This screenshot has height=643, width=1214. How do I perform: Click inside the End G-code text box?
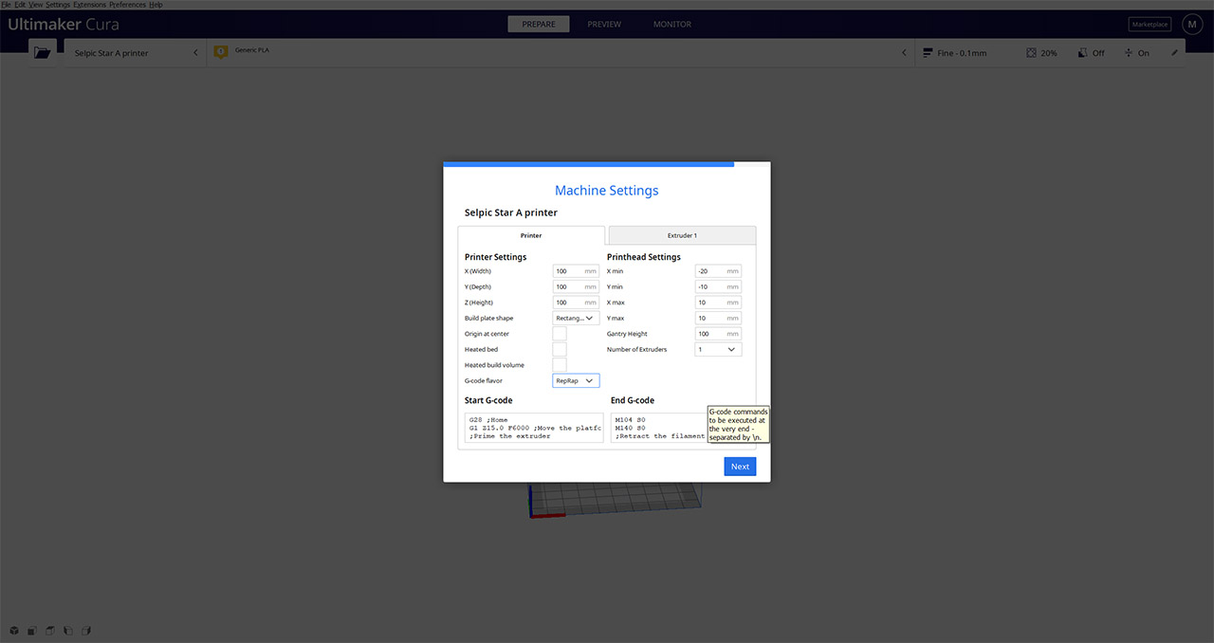tap(658, 428)
